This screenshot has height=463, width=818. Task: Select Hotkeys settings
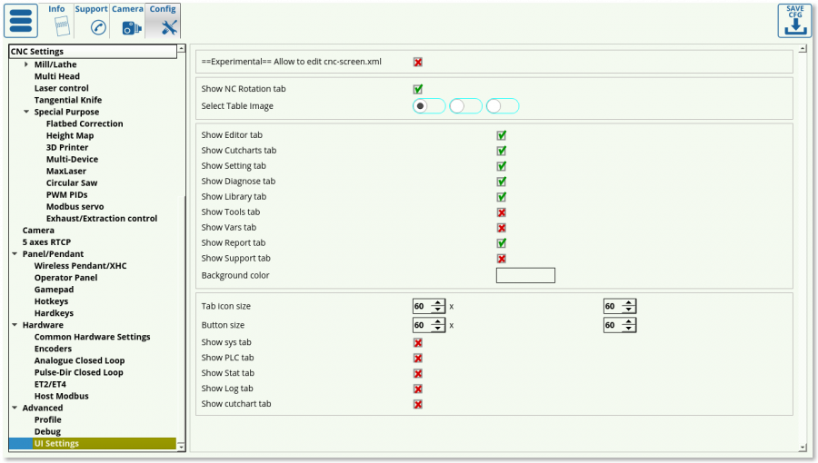(51, 301)
